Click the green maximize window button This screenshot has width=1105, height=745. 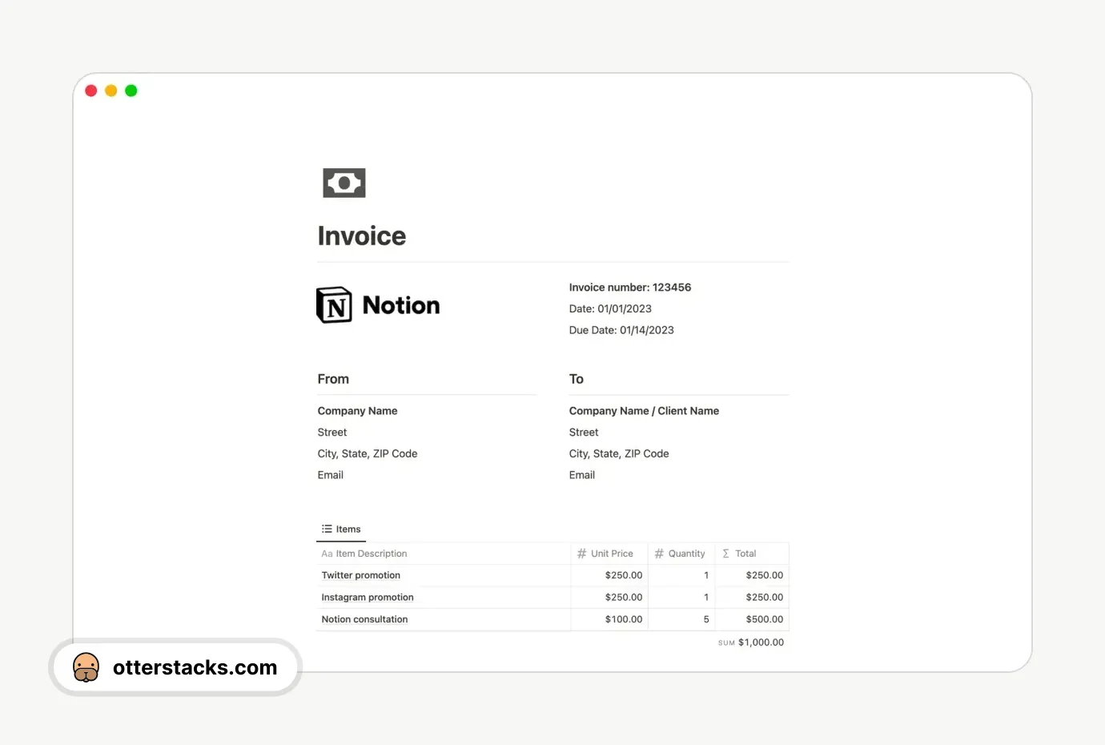click(x=131, y=91)
